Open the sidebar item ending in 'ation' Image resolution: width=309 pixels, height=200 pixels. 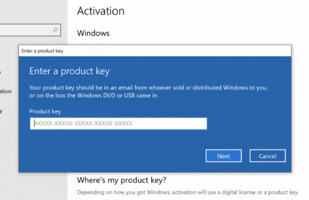pos(5,91)
